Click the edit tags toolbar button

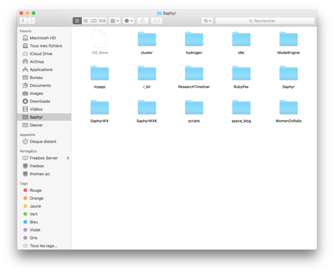pos(156,21)
